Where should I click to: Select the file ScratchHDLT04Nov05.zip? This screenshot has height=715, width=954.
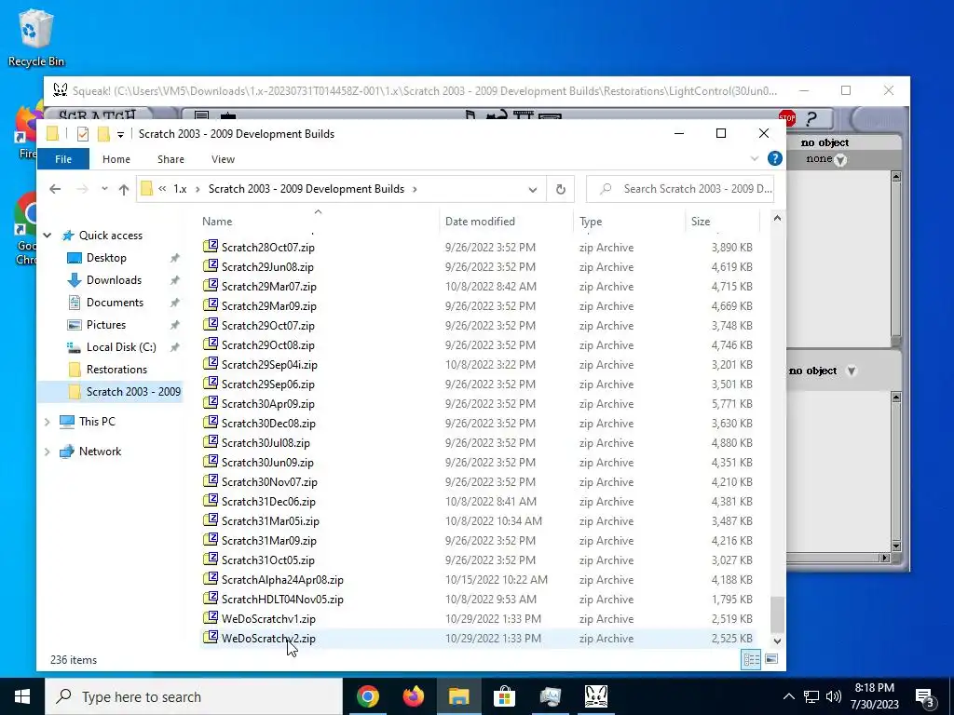click(282, 600)
